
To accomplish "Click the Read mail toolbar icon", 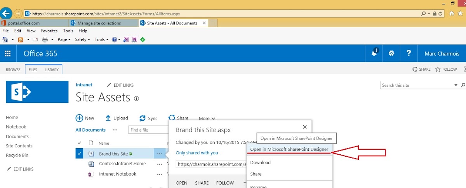I will click(x=35, y=39).
